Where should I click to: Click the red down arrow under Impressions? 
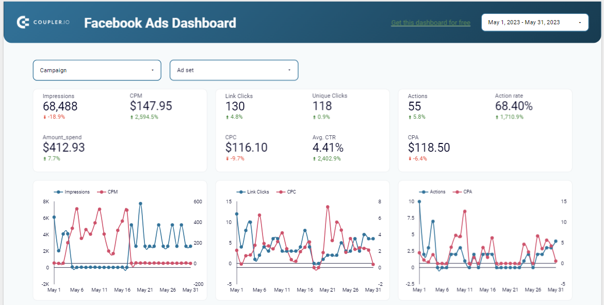click(x=44, y=117)
